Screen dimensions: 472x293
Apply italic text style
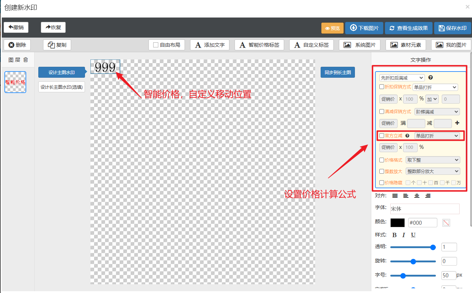pyautogui.click(x=404, y=235)
